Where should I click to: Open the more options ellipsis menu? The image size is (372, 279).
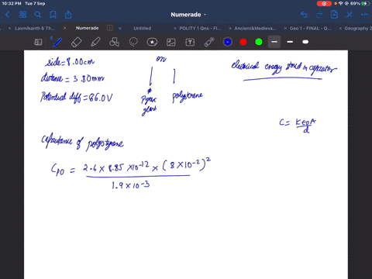pyautogui.click(x=364, y=15)
